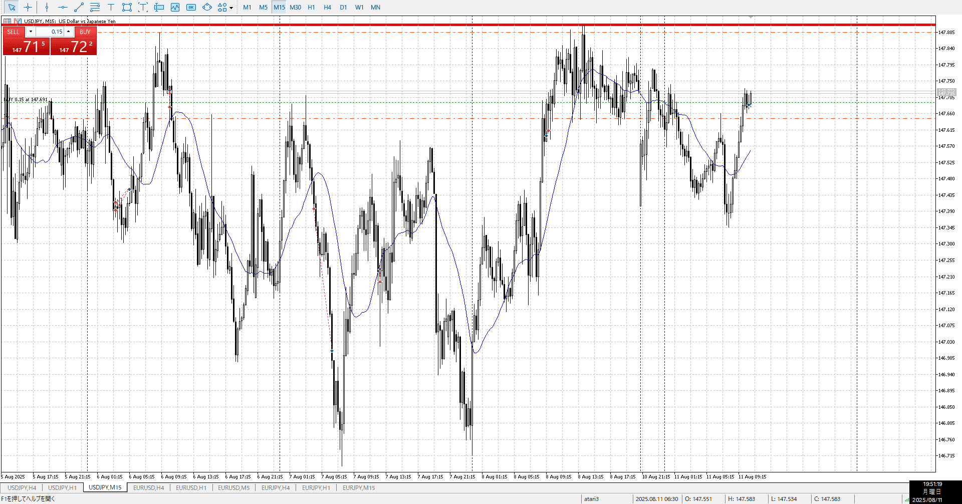Select the horizontal line drawing tool
The image size is (962, 504).
click(x=63, y=8)
